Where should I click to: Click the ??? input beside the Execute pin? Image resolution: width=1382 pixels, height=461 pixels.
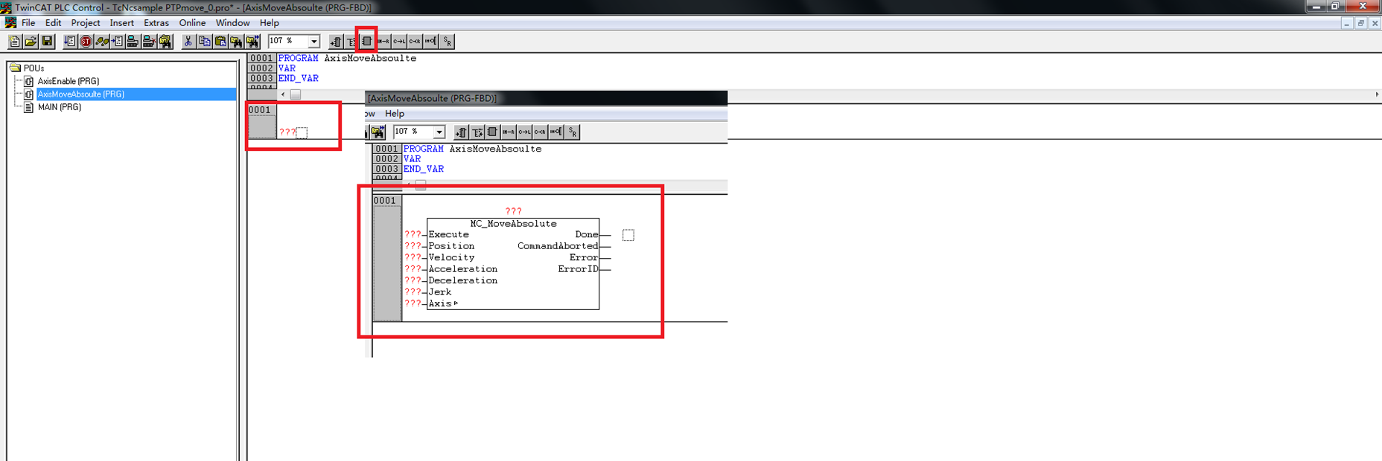click(413, 234)
